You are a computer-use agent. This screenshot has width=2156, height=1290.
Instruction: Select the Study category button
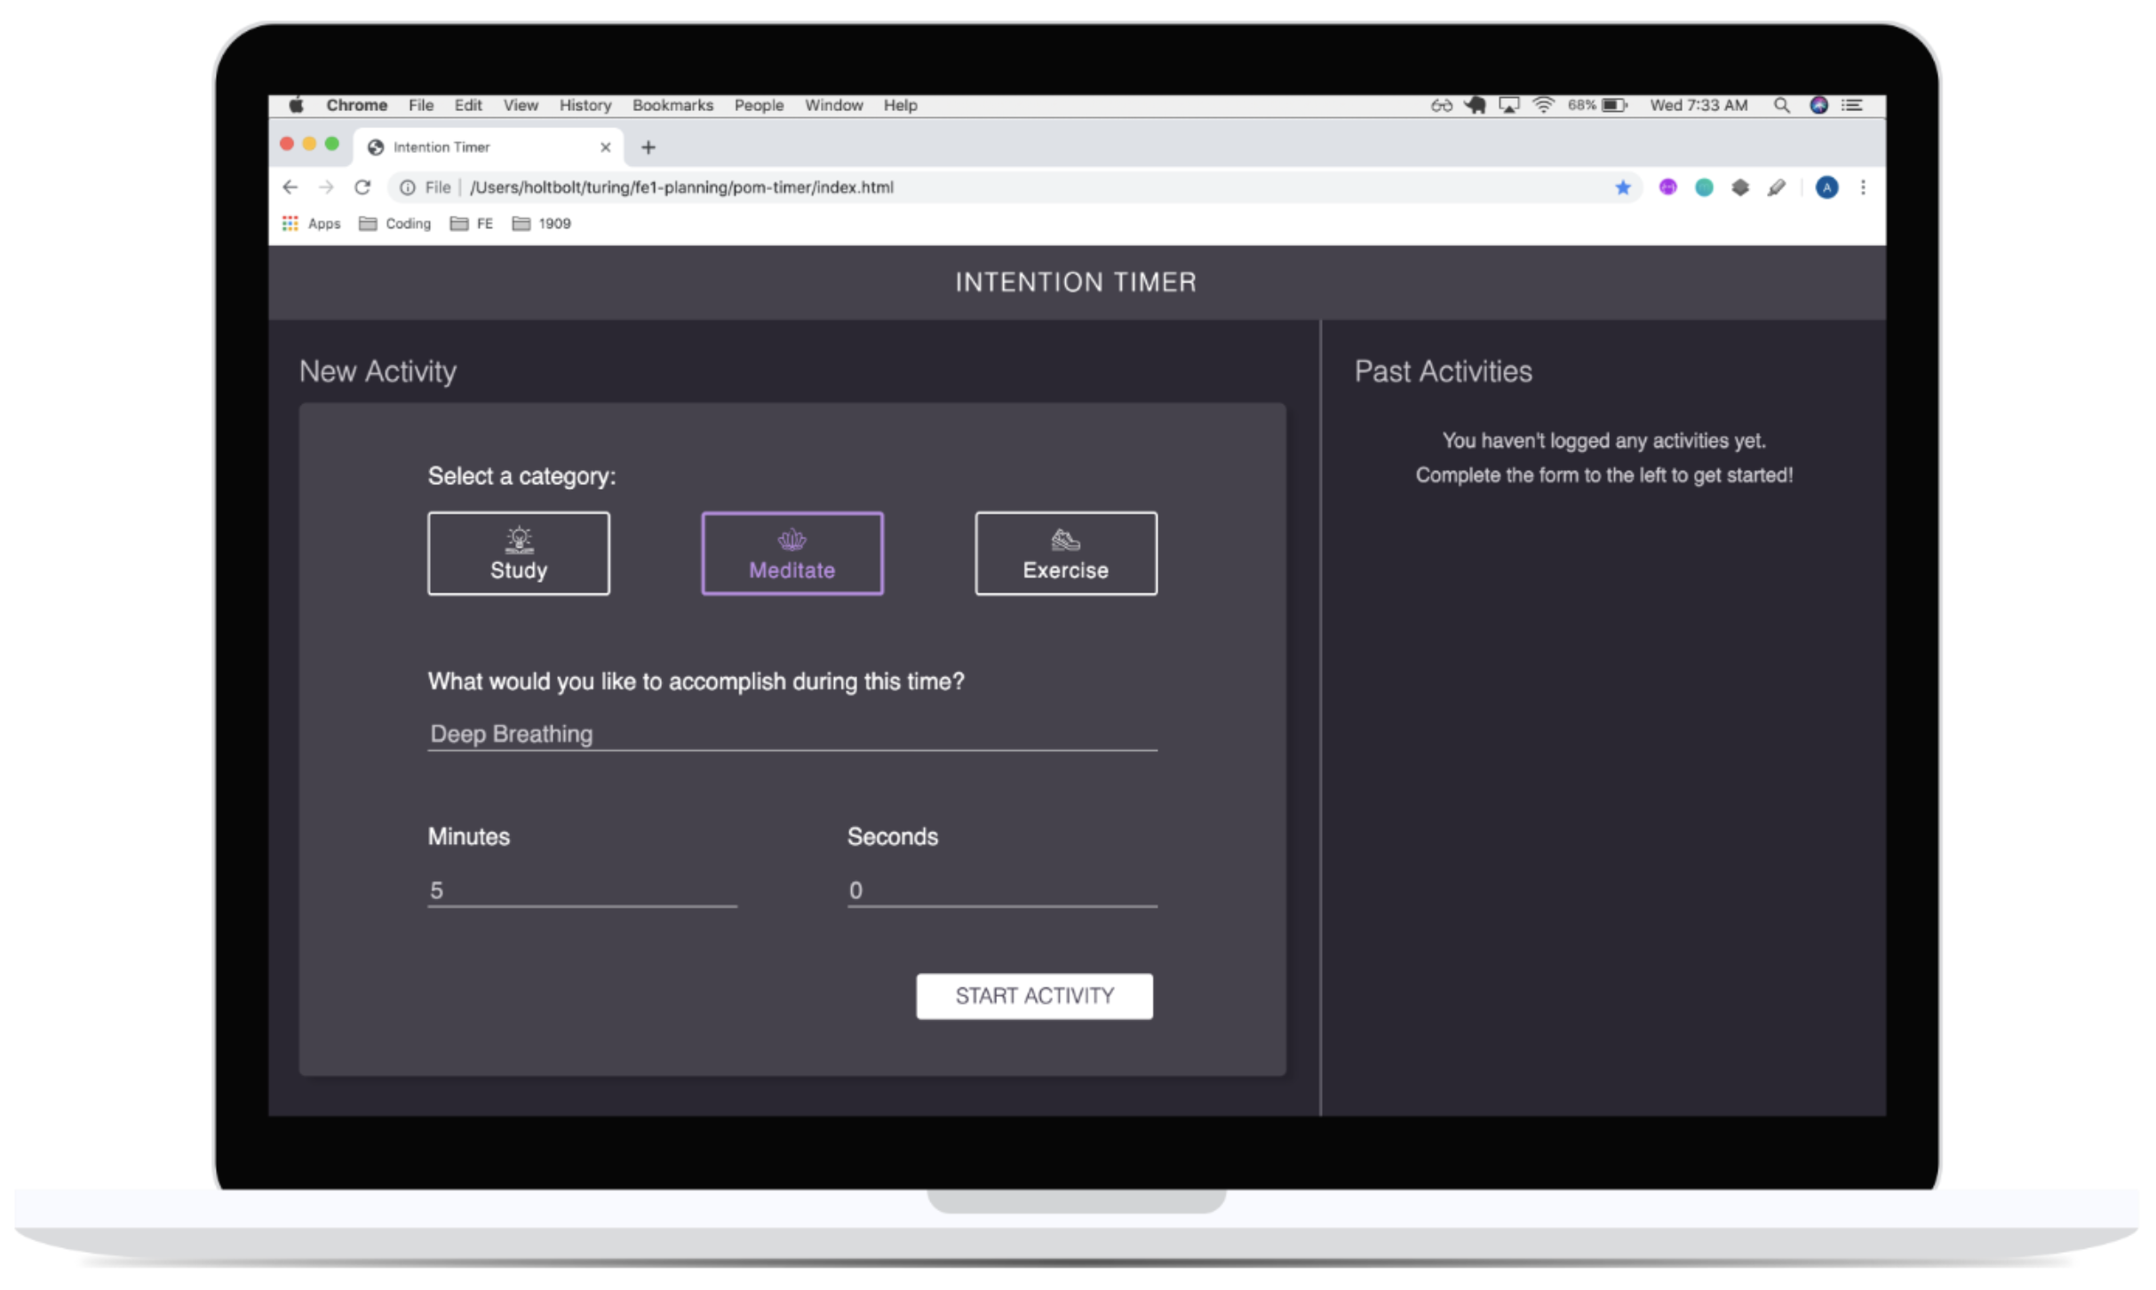click(x=518, y=553)
